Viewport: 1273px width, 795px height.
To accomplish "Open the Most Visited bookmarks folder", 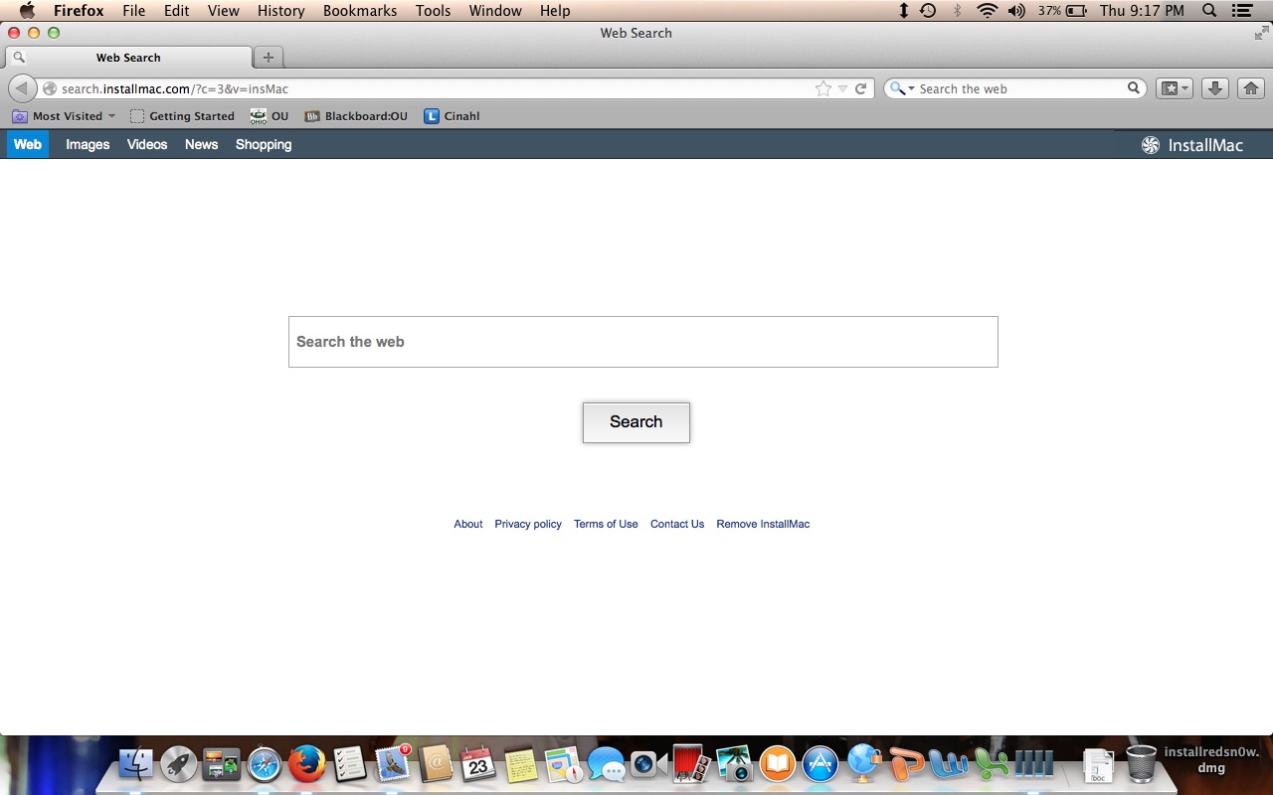I will point(64,116).
